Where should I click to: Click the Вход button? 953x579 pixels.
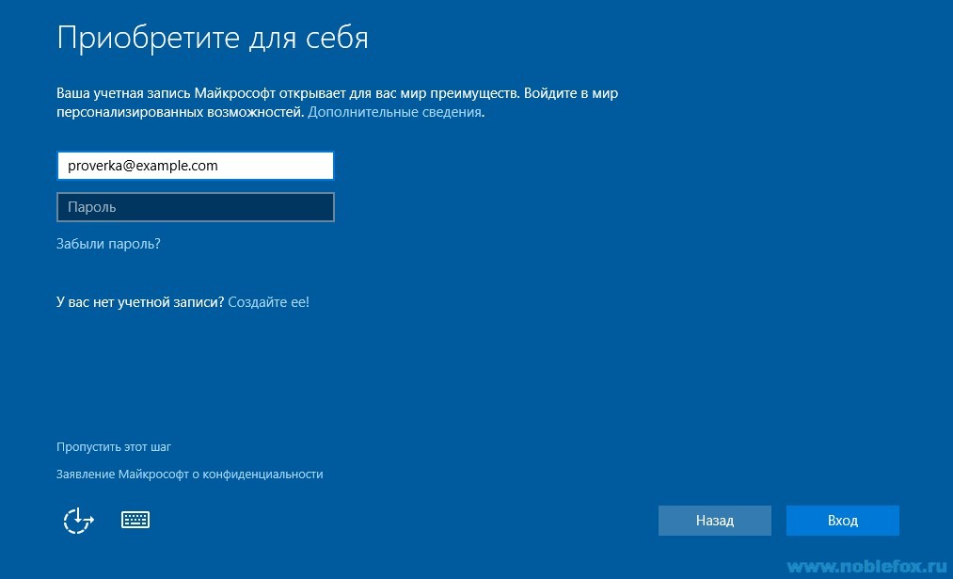pyautogui.click(x=842, y=521)
